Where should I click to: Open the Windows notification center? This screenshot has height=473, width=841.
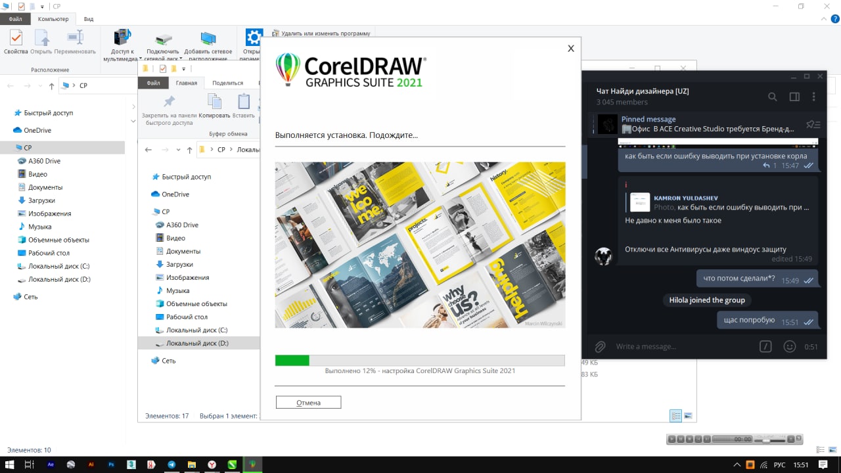(x=823, y=464)
